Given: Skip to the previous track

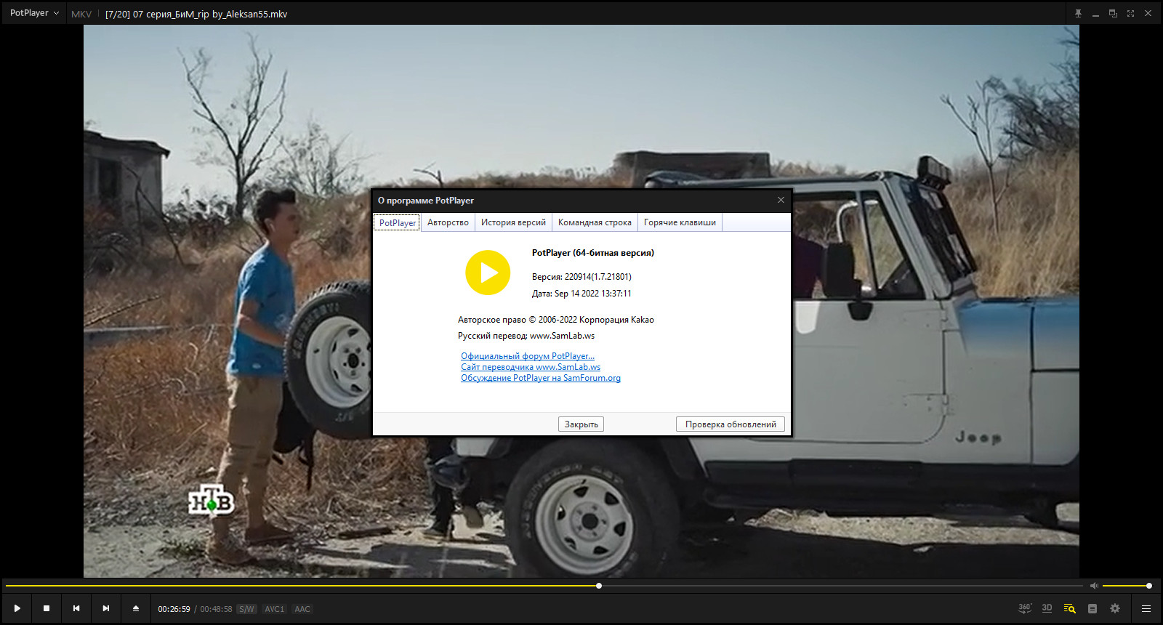Looking at the screenshot, I should click(76, 608).
